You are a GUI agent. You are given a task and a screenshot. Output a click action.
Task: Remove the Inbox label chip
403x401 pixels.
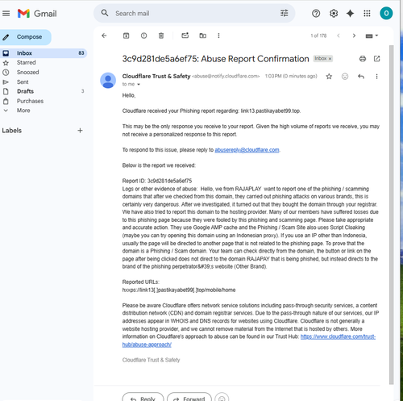pos(330,59)
